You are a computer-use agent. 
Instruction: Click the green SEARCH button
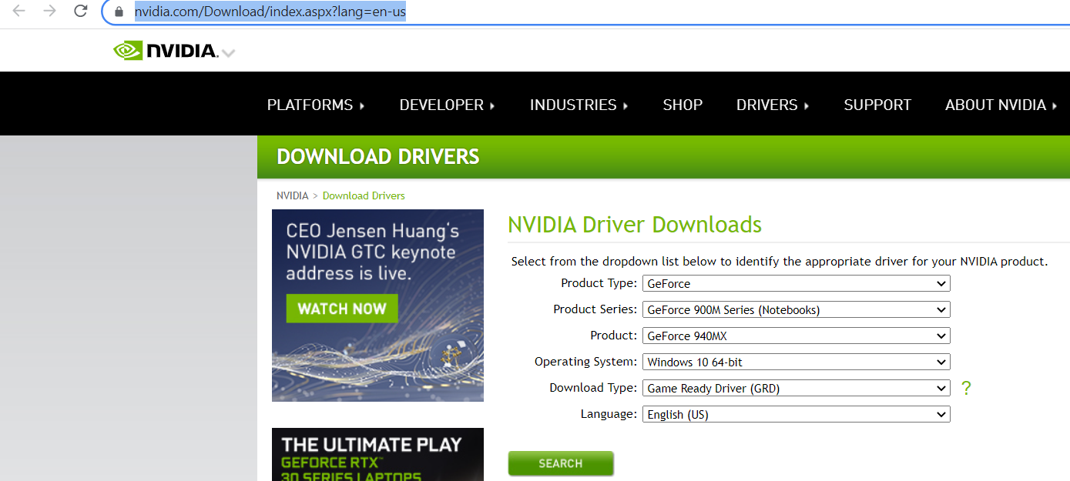(x=561, y=463)
